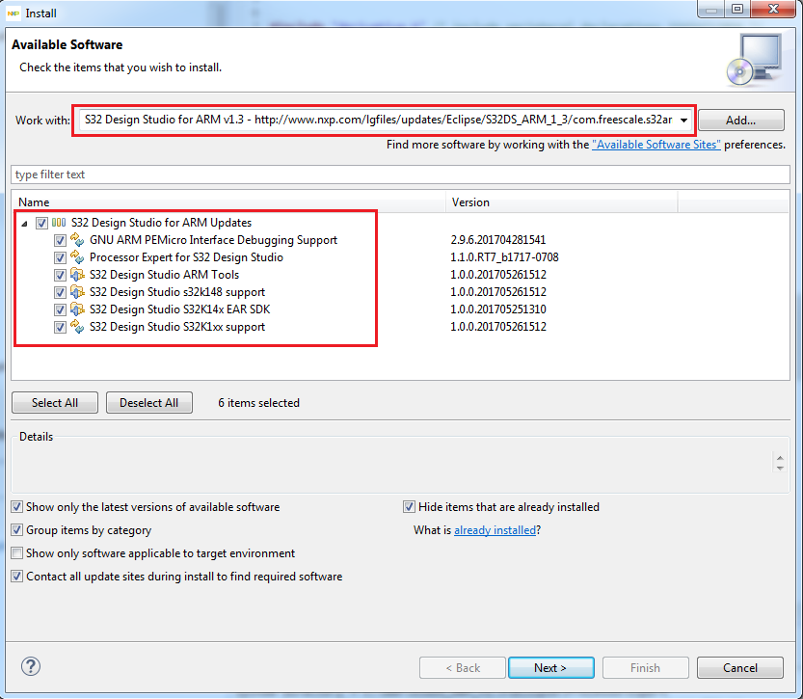Click the Deselect All button

tap(149, 402)
